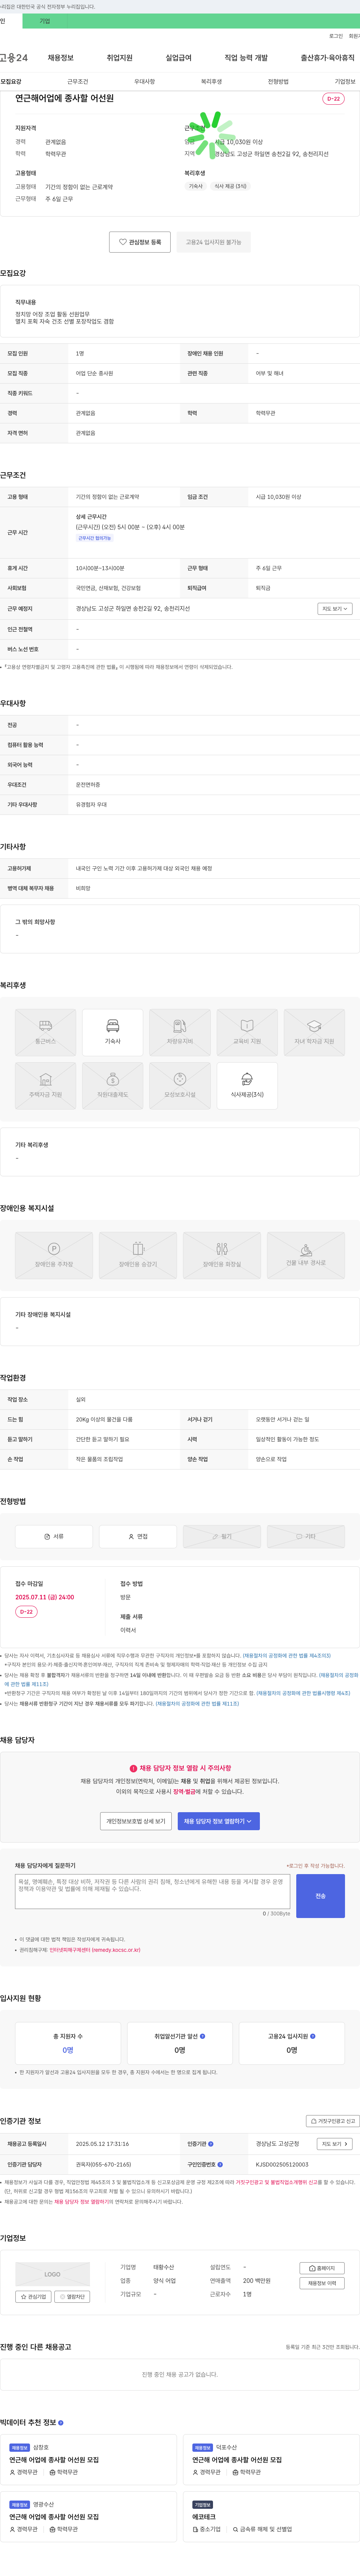Click the company LOGO placeholder image
360x2576 pixels.
pyautogui.click(x=52, y=2274)
